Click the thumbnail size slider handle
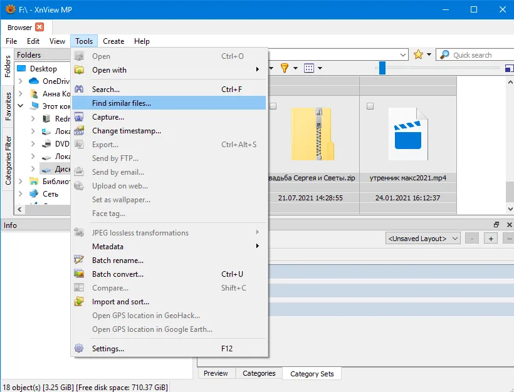 382,68
